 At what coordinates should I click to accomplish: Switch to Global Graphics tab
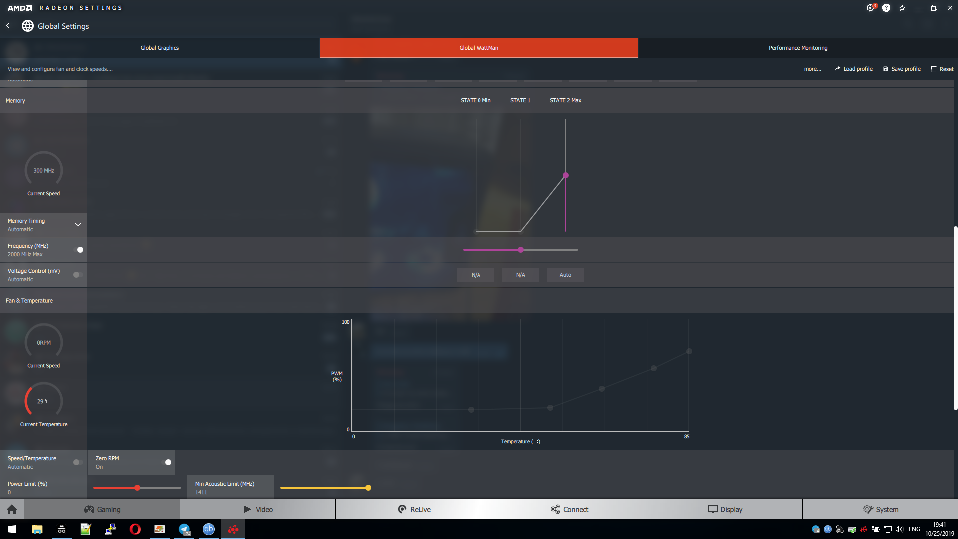[160, 48]
